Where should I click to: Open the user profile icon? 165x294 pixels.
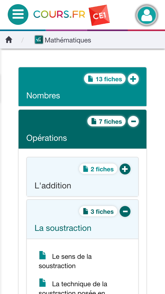click(146, 15)
